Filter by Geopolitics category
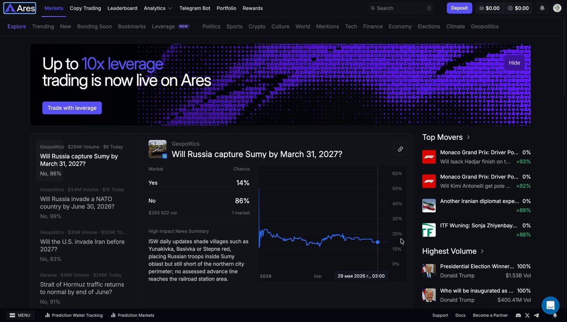The image size is (567, 322). pos(485,26)
